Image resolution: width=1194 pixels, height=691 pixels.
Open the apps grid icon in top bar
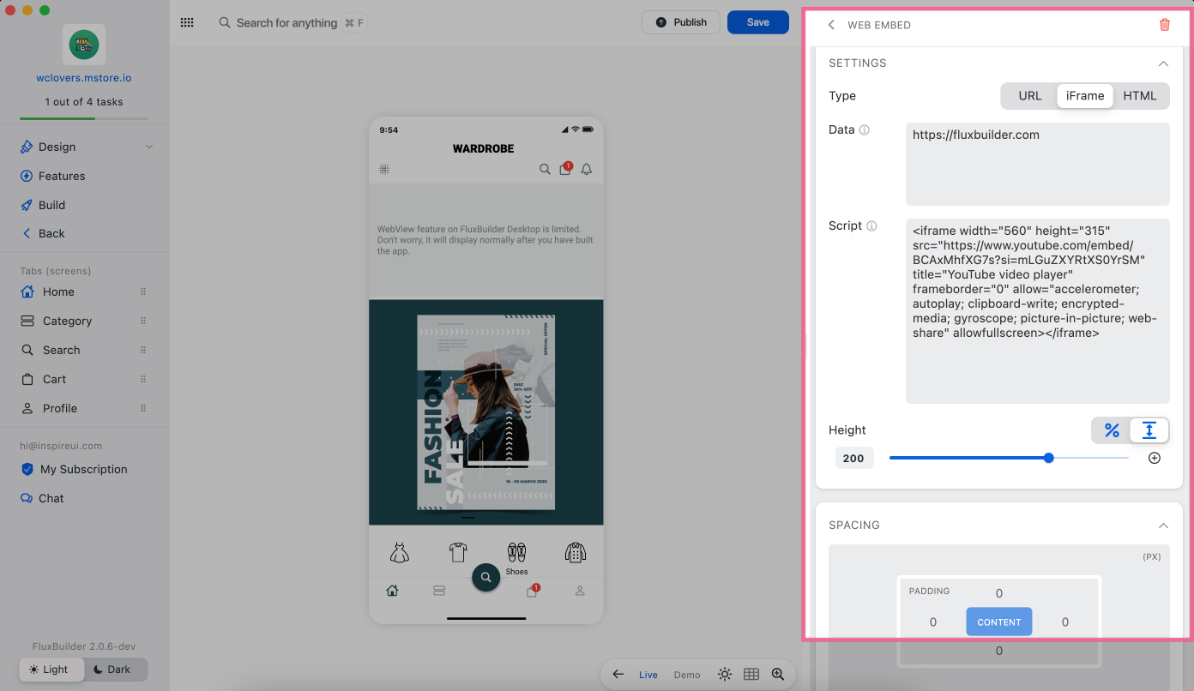coord(187,23)
